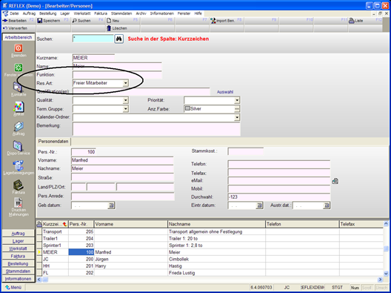Open the Informationen menu
This screenshot has width=391, height=293.
pyautogui.click(x=162, y=13)
